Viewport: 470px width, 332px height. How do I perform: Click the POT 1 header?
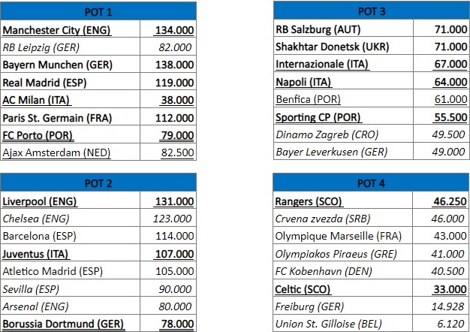[x=98, y=11]
